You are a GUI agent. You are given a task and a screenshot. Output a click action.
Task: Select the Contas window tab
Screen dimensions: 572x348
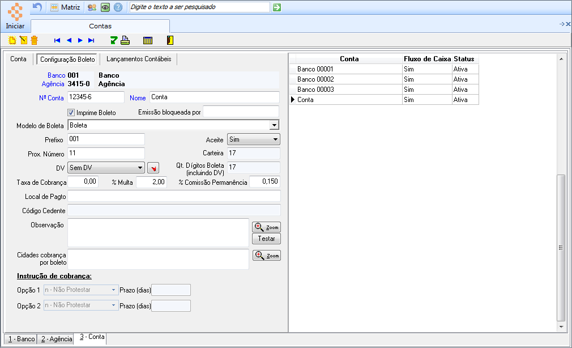(x=100, y=26)
